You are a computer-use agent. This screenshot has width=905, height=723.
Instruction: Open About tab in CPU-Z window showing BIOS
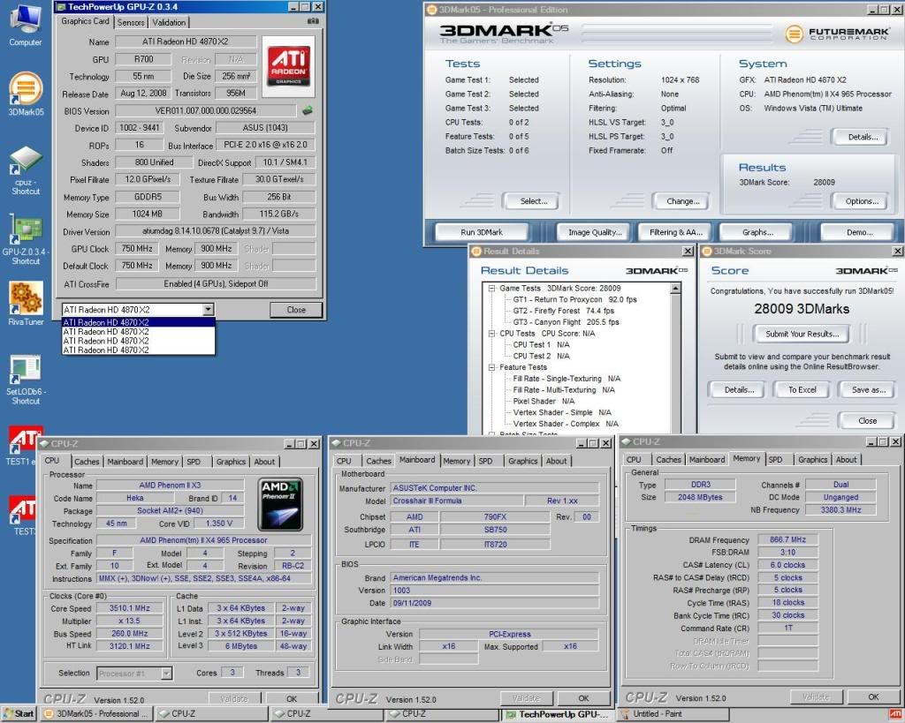point(557,461)
